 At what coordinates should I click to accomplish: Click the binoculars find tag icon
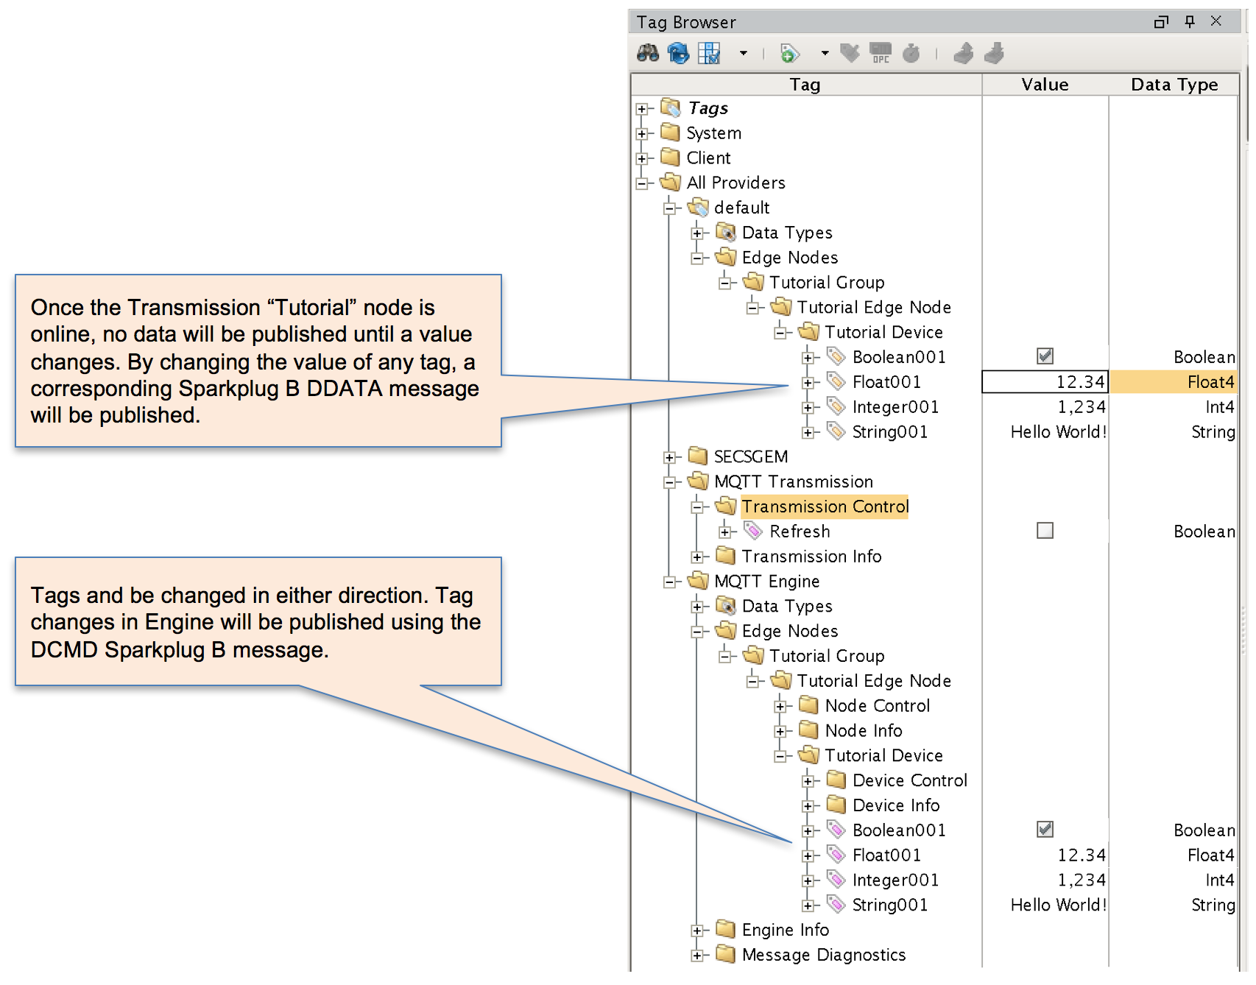[x=648, y=53]
